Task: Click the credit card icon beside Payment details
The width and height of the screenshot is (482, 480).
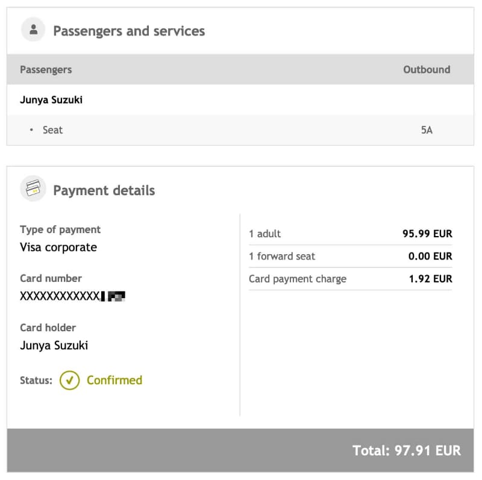Action: (33, 189)
